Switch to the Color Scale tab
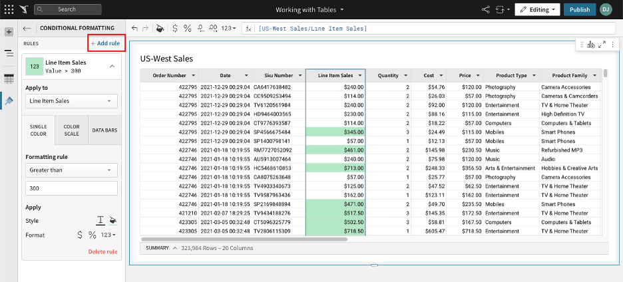The image size is (623, 282). [x=71, y=130]
